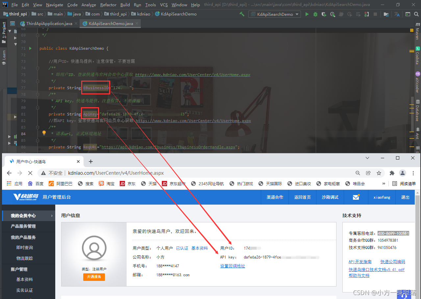Click the 基本资料 link beside 已认证
This screenshot has height=299, width=421.
click(200, 248)
